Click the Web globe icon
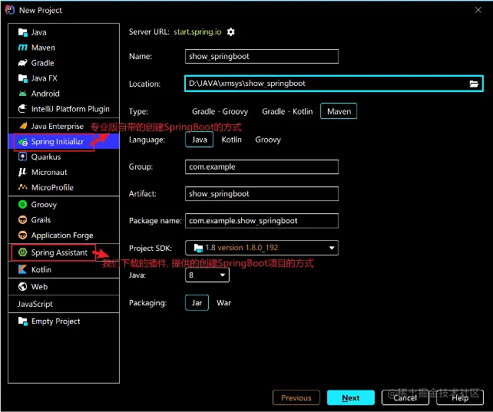 (22, 287)
